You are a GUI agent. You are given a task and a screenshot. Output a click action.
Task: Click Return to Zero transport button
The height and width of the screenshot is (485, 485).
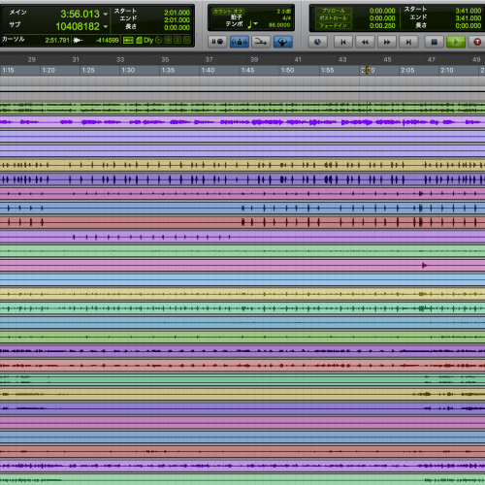(343, 42)
